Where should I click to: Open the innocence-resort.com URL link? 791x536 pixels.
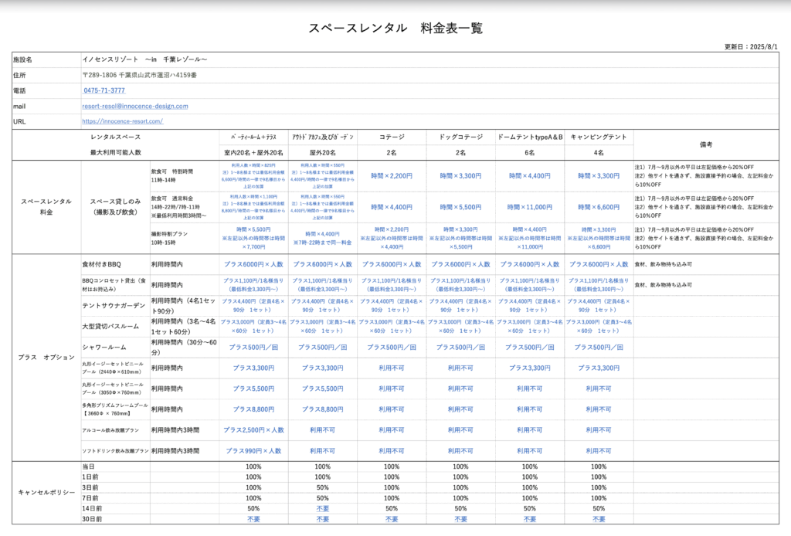click(x=122, y=121)
